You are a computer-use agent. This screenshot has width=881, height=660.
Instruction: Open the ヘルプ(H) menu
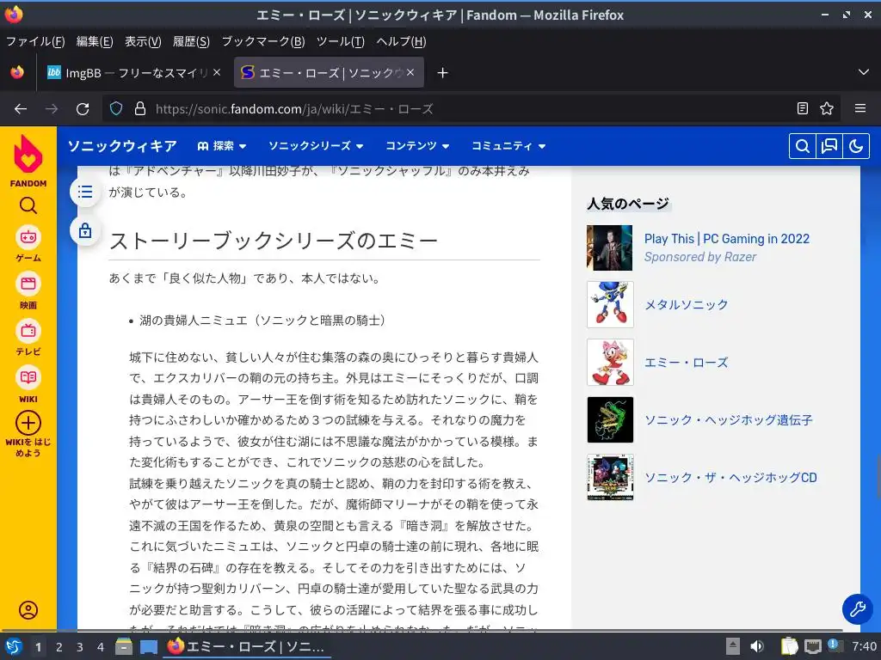click(x=401, y=41)
